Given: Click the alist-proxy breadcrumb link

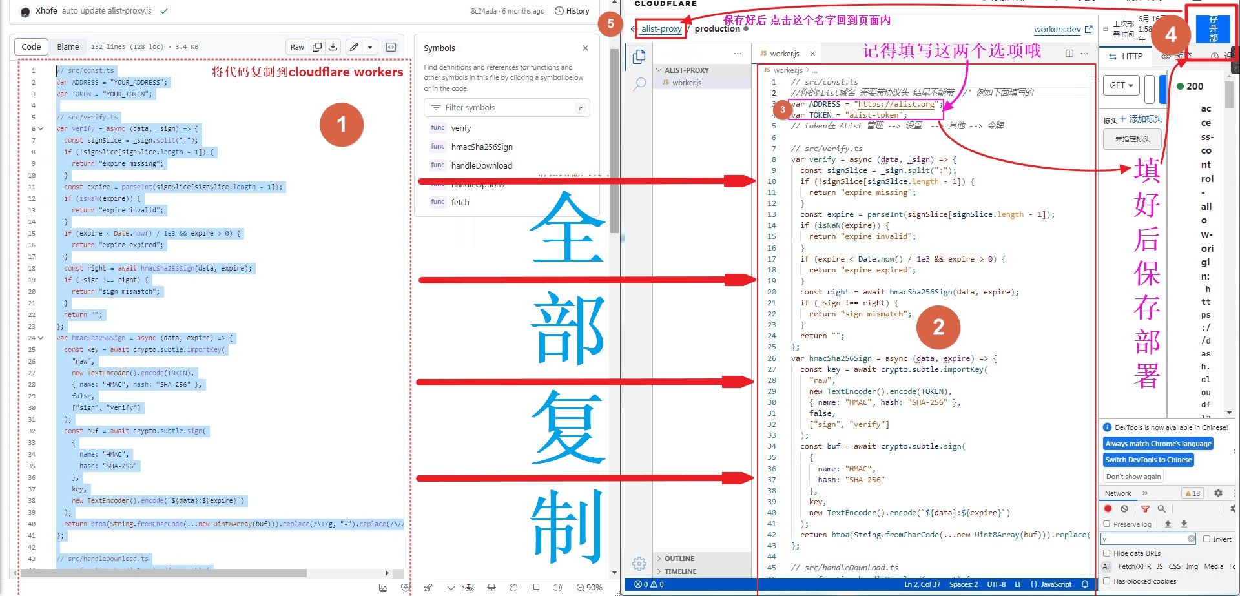Looking at the screenshot, I should (661, 29).
